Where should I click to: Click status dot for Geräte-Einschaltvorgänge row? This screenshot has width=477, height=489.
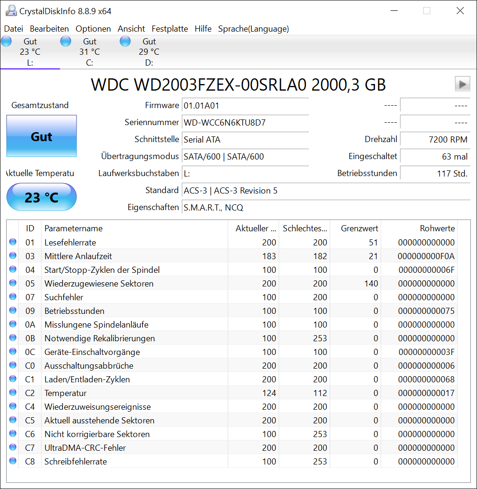click(x=13, y=351)
